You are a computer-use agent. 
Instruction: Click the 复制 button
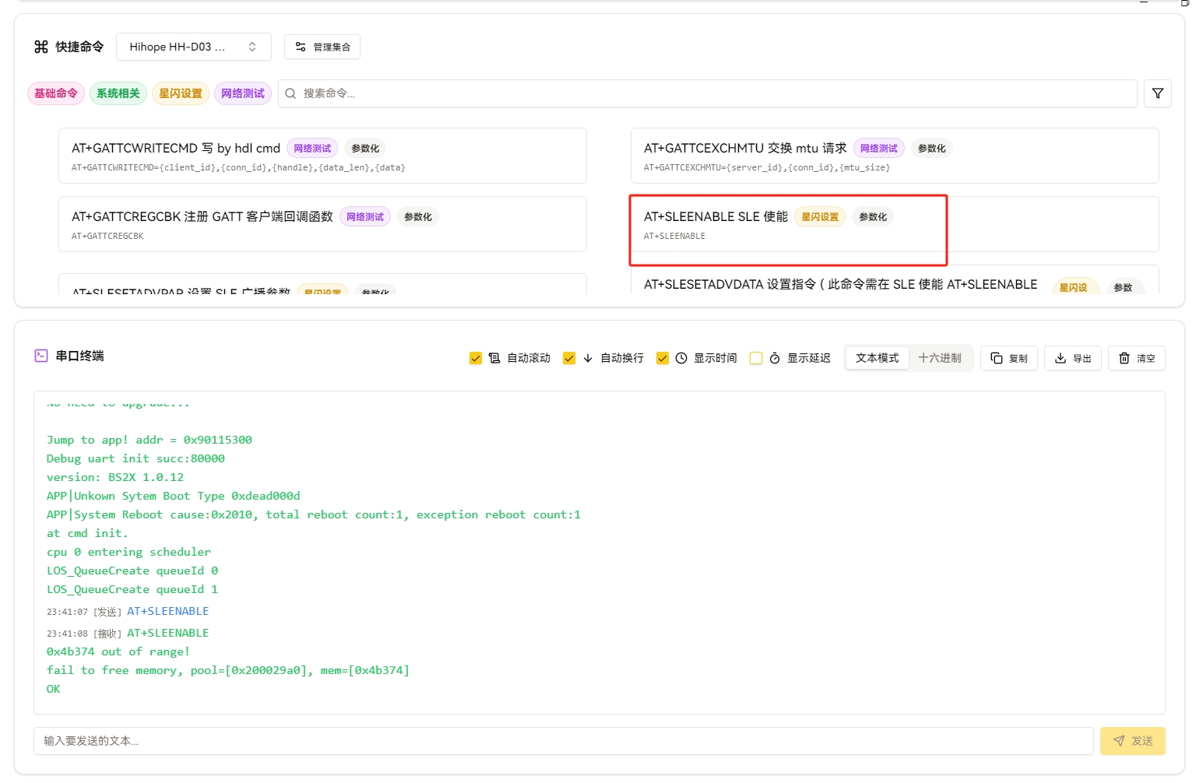tap(1009, 358)
